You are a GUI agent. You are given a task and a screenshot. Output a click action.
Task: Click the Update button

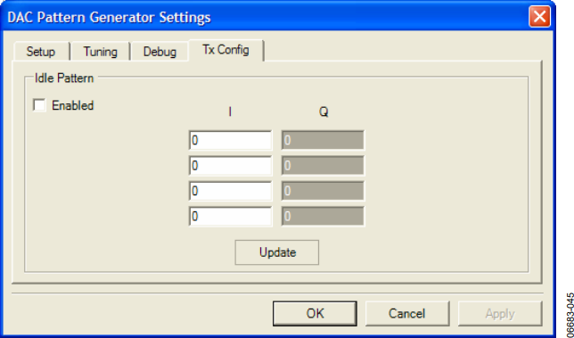pos(277,252)
